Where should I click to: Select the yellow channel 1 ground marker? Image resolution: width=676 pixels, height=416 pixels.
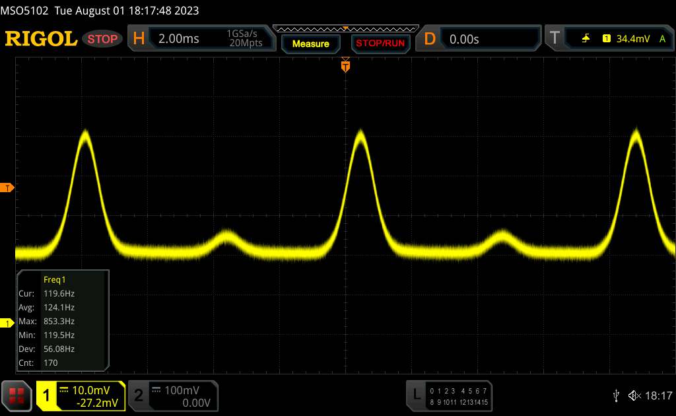pyautogui.click(x=8, y=323)
